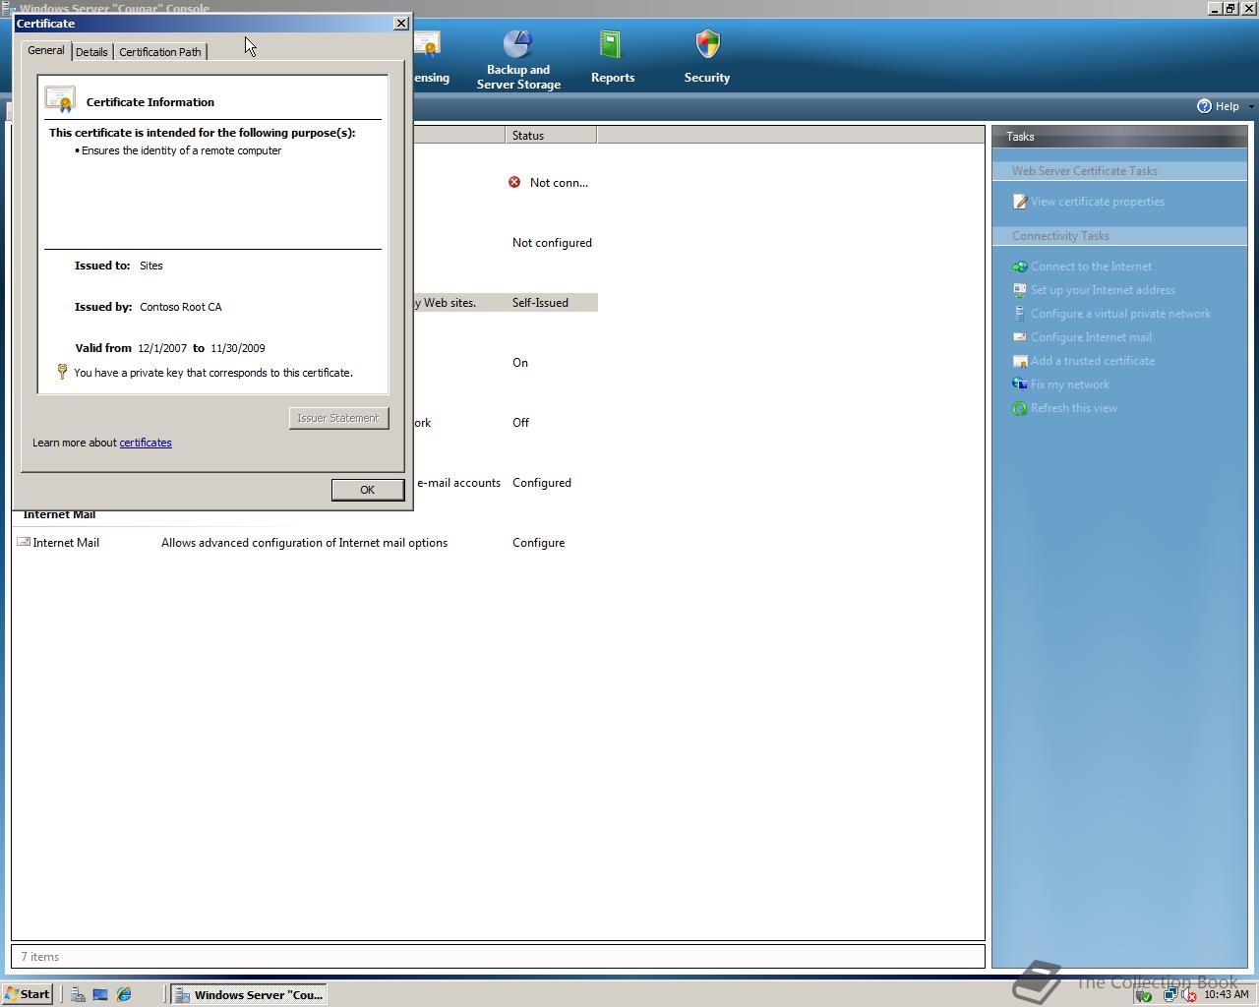Switch to the Details tab

[x=91, y=52]
